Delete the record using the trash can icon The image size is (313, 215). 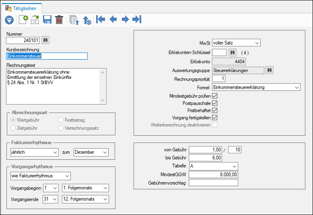[x=59, y=20]
